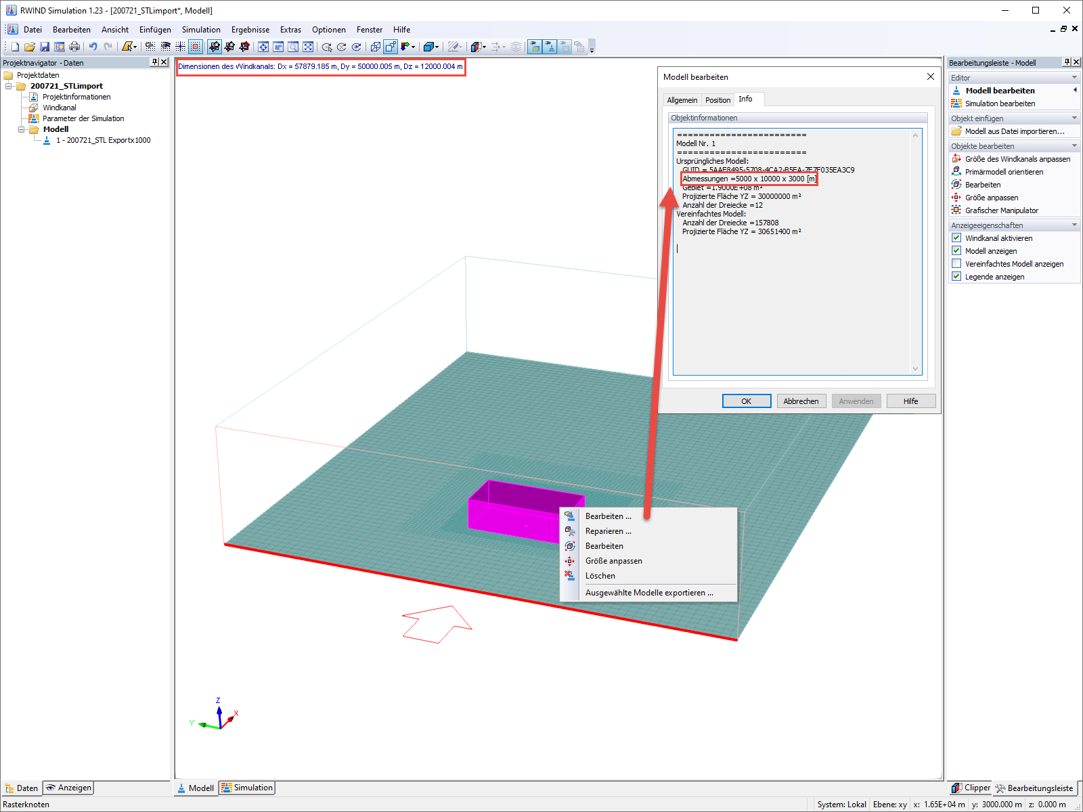Click OK in Modell bearbeiten dialog
The height and width of the screenshot is (812, 1083).
tap(747, 401)
